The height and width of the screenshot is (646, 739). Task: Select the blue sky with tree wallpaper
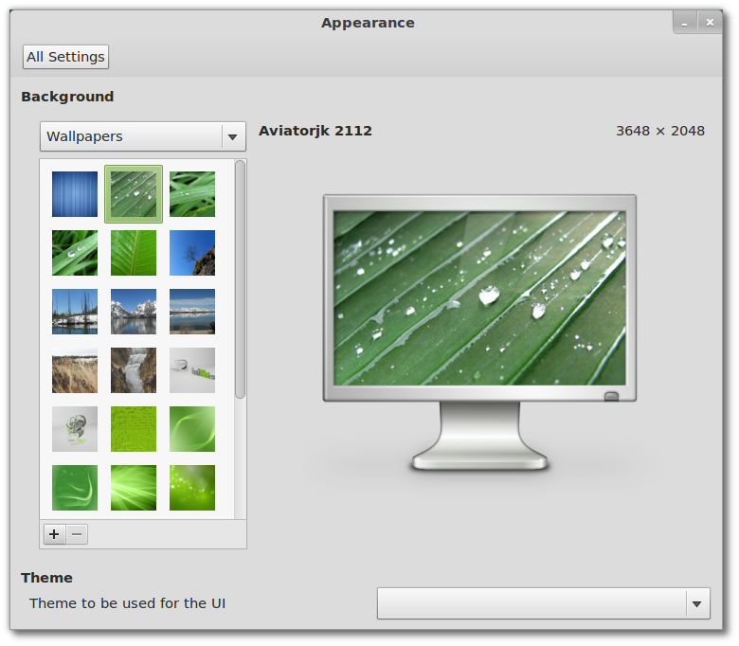pos(192,253)
